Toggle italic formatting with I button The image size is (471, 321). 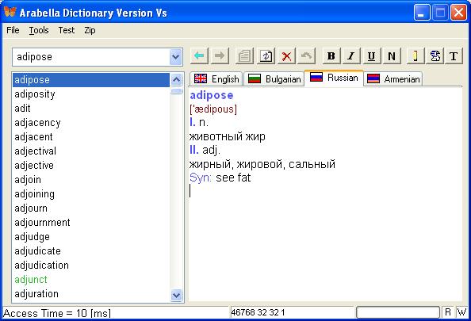click(351, 55)
